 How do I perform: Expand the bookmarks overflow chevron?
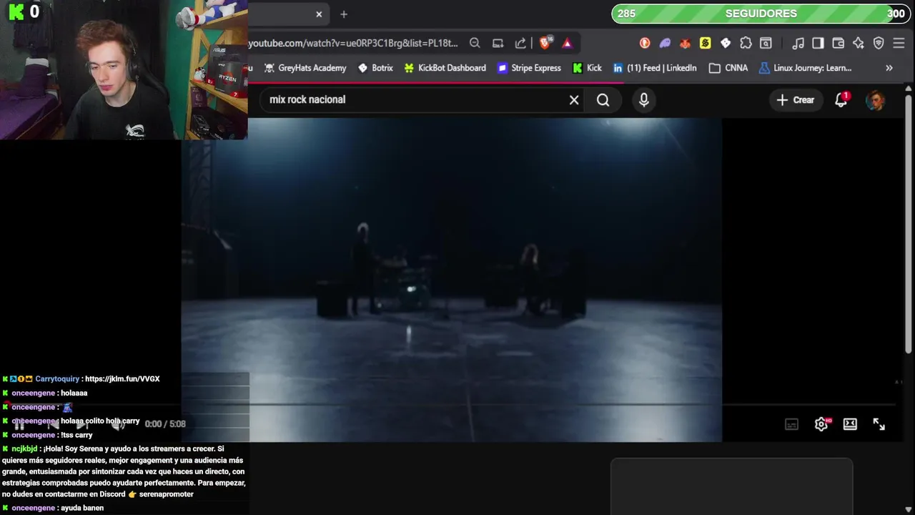889,68
